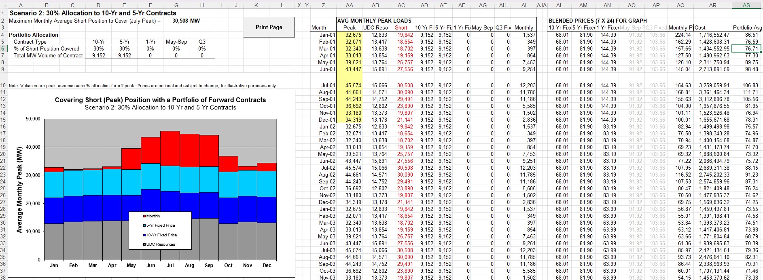
Task: Select the Jul-01 Peak load cell 45,574
Action: [350, 86]
